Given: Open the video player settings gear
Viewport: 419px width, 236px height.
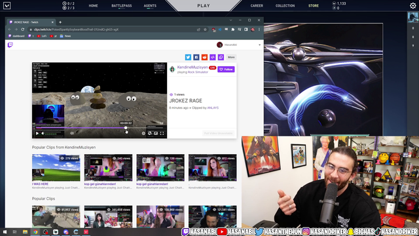Looking at the screenshot, I should pyautogui.click(x=143, y=133).
